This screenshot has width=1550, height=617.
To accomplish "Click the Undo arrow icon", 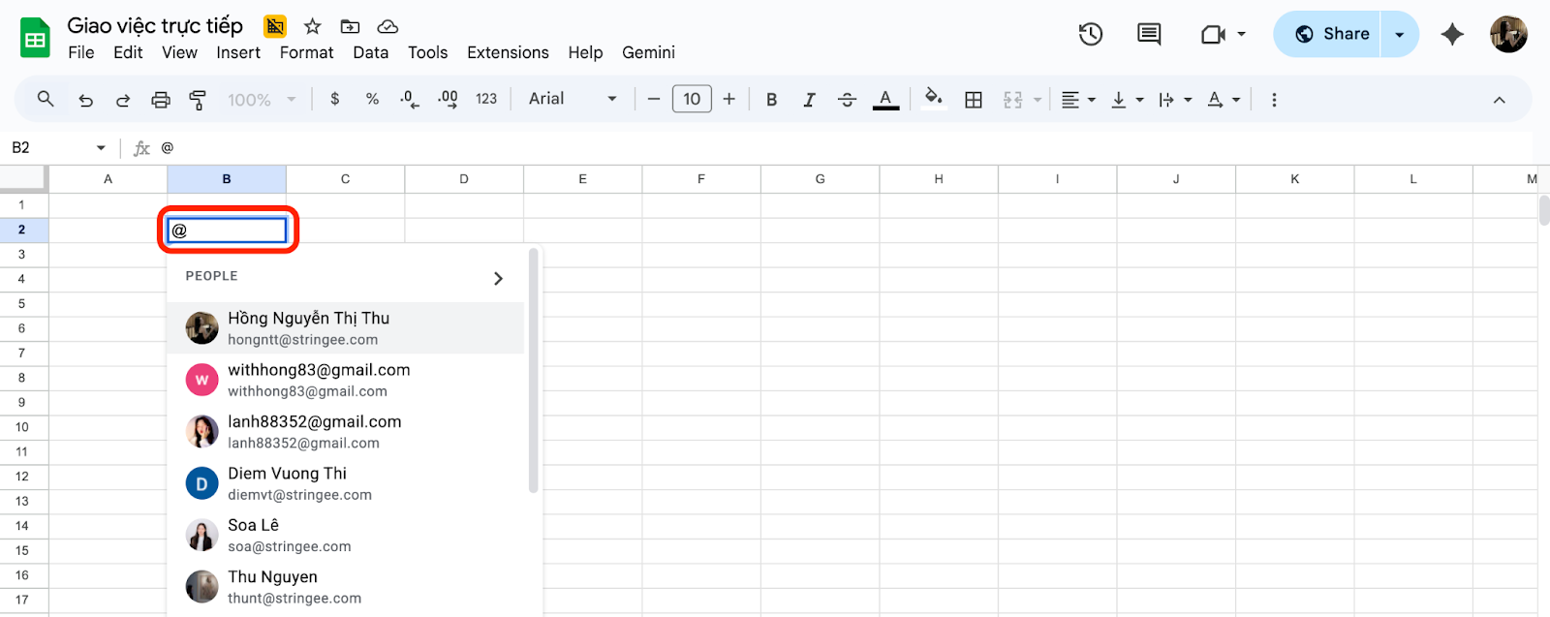I will [85, 100].
